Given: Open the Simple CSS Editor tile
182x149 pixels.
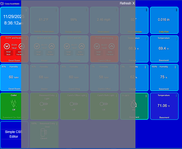Looking at the screenshot, I should (14, 134).
